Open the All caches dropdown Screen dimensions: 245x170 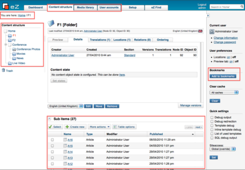(224, 93)
